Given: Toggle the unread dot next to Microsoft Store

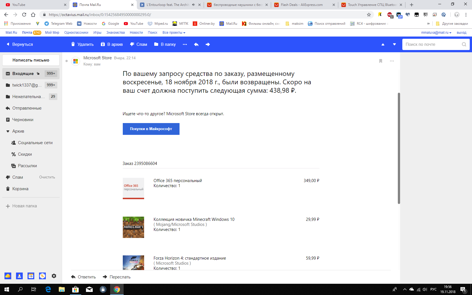Looking at the screenshot, I should click(x=67, y=61).
